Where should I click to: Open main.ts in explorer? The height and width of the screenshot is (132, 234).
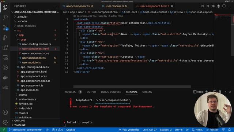click(x=23, y=113)
